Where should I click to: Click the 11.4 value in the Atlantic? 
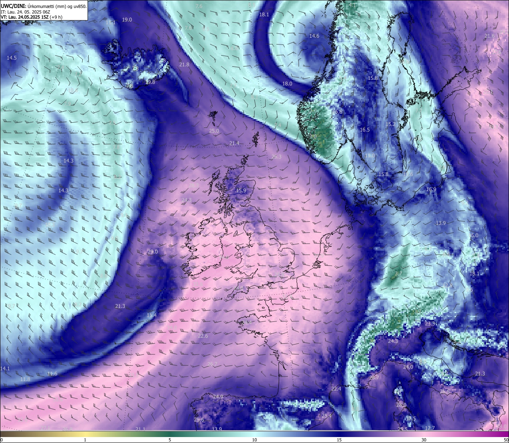pos(152,315)
